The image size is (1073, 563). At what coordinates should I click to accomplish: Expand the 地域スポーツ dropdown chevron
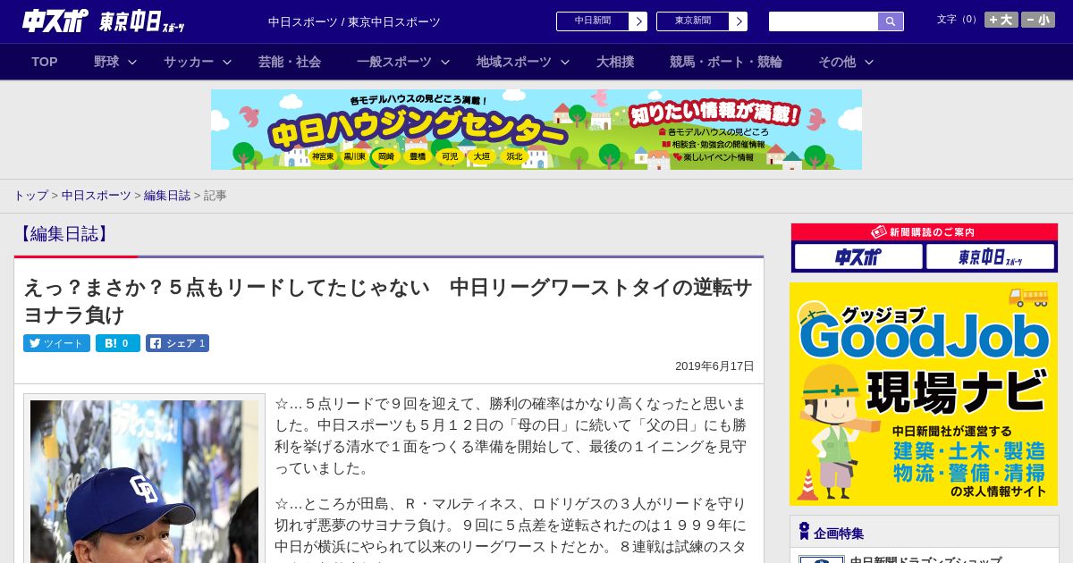pyautogui.click(x=565, y=63)
